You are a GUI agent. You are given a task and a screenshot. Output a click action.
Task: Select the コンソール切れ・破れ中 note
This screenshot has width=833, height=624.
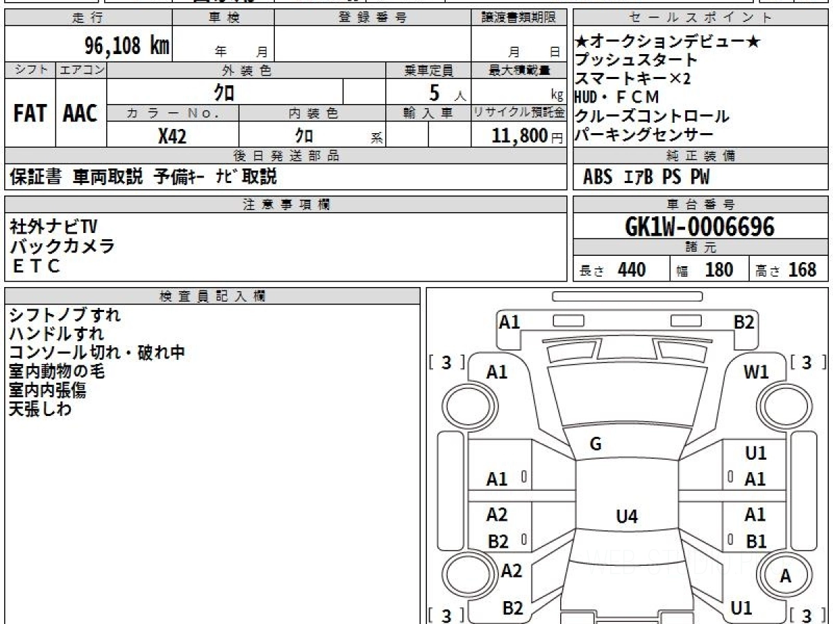(x=97, y=352)
